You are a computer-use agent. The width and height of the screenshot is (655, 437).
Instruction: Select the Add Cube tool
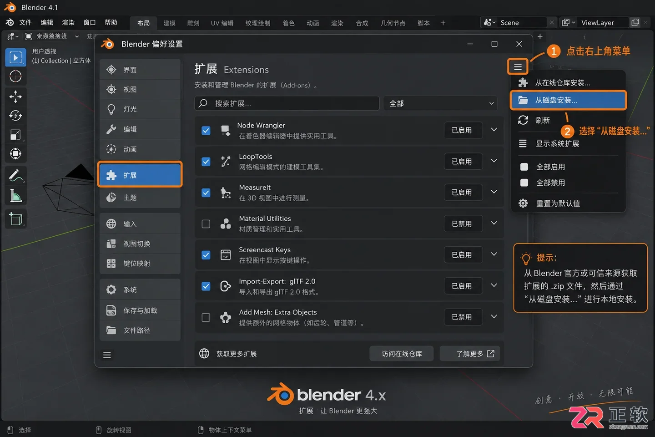click(15, 219)
